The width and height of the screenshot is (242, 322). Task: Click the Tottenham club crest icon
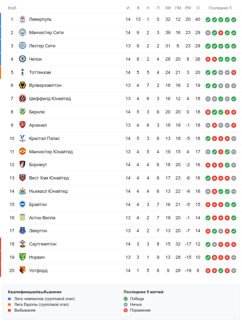(x=22, y=73)
